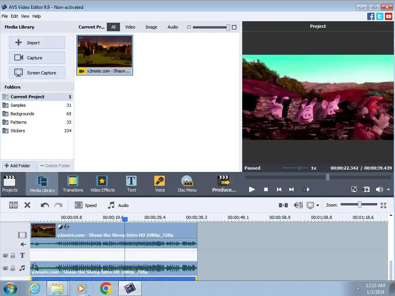Open the Text tool panel
The width and height of the screenshot is (395, 296).
132,184
